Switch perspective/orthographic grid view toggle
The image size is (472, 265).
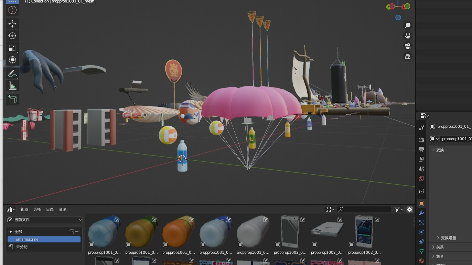tap(408, 57)
